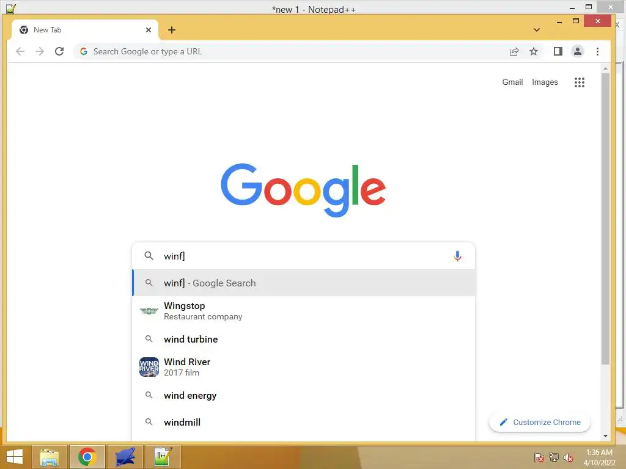626x469 pixels.
Task: Open the Windows Start button
Action: pyautogui.click(x=15, y=457)
